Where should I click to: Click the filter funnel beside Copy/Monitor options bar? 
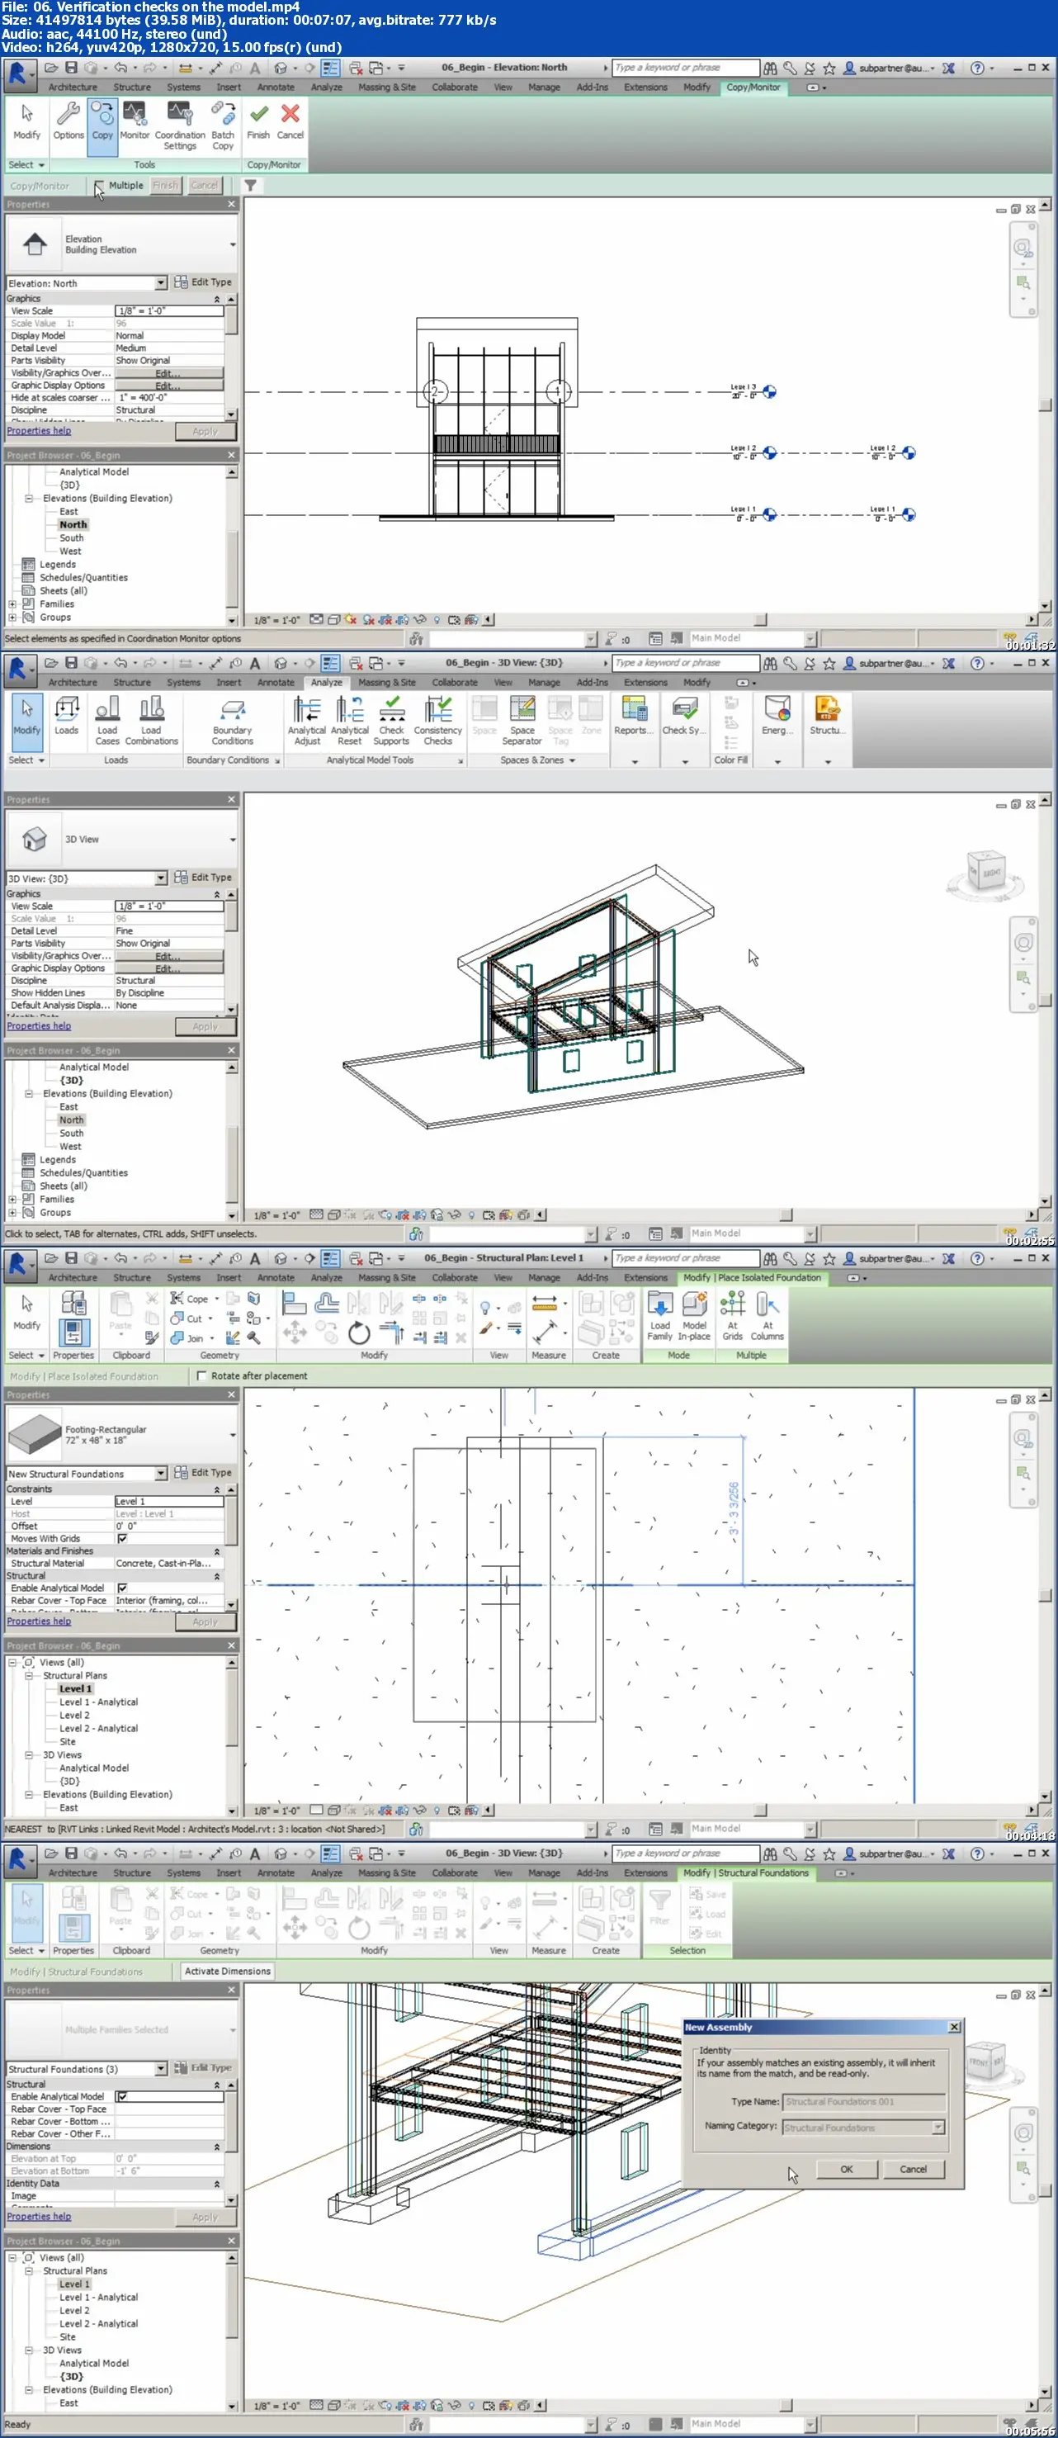(x=251, y=186)
